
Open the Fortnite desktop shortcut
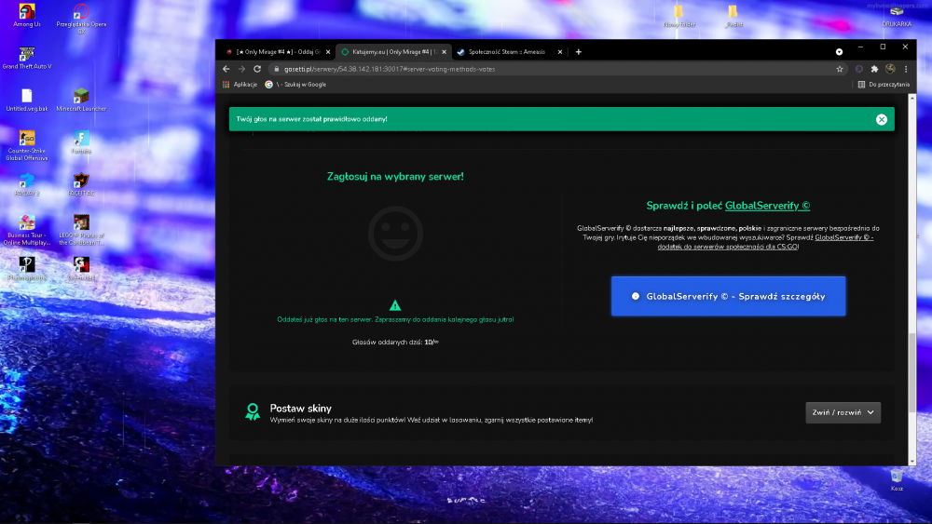[x=81, y=141]
